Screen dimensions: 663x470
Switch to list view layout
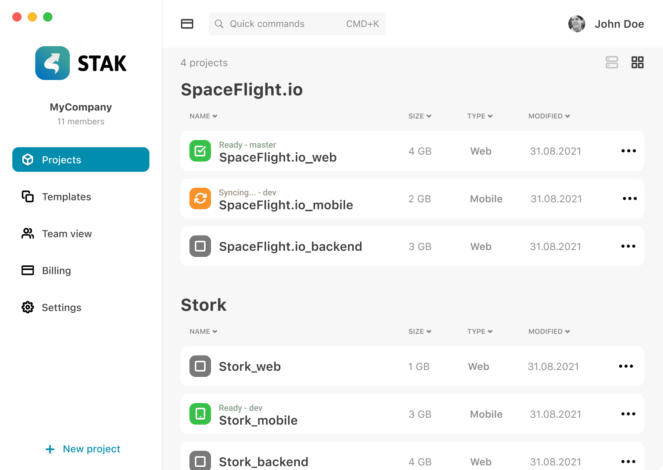[611, 62]
